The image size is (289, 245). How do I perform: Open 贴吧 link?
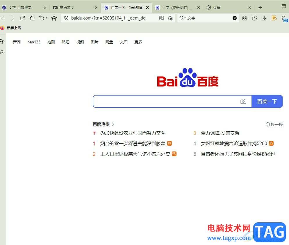click(65, 42)
